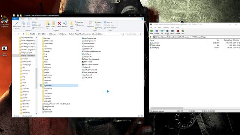Open the Help menu in 7-Zip
The width and height of the screenshot is (240, 135).
(x=177, y=28)
